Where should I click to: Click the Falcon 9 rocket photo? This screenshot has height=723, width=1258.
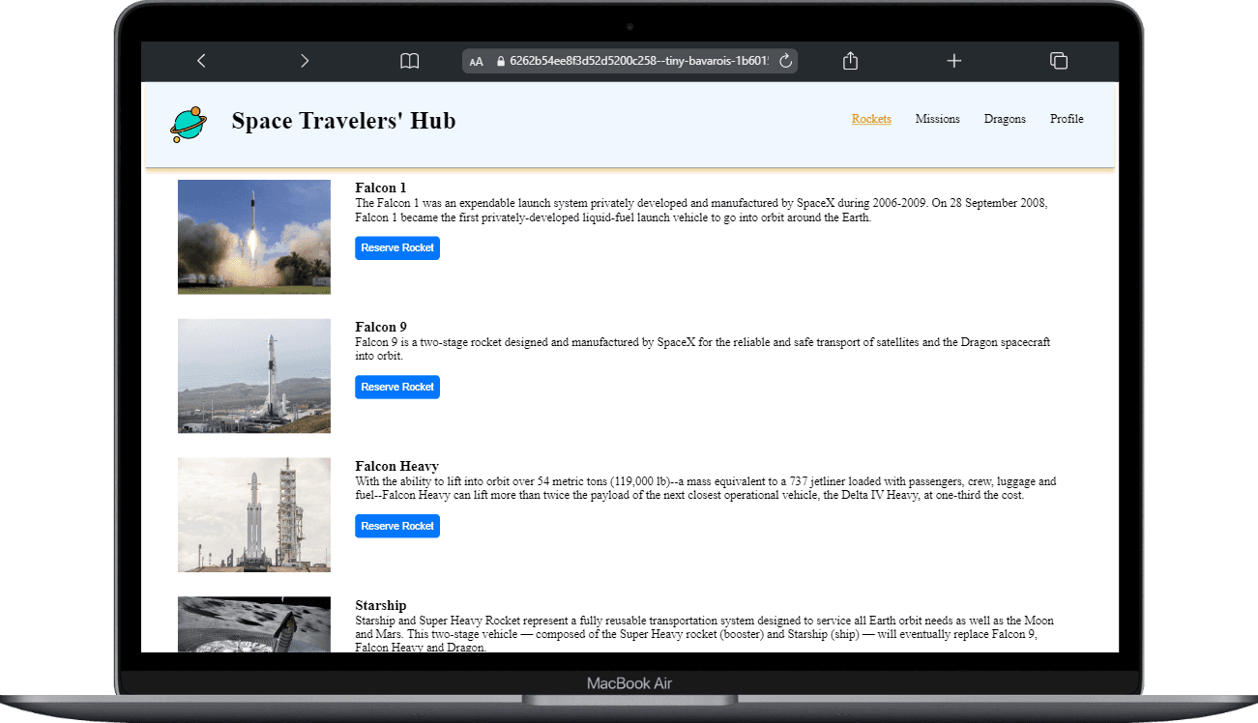point(254,376)
